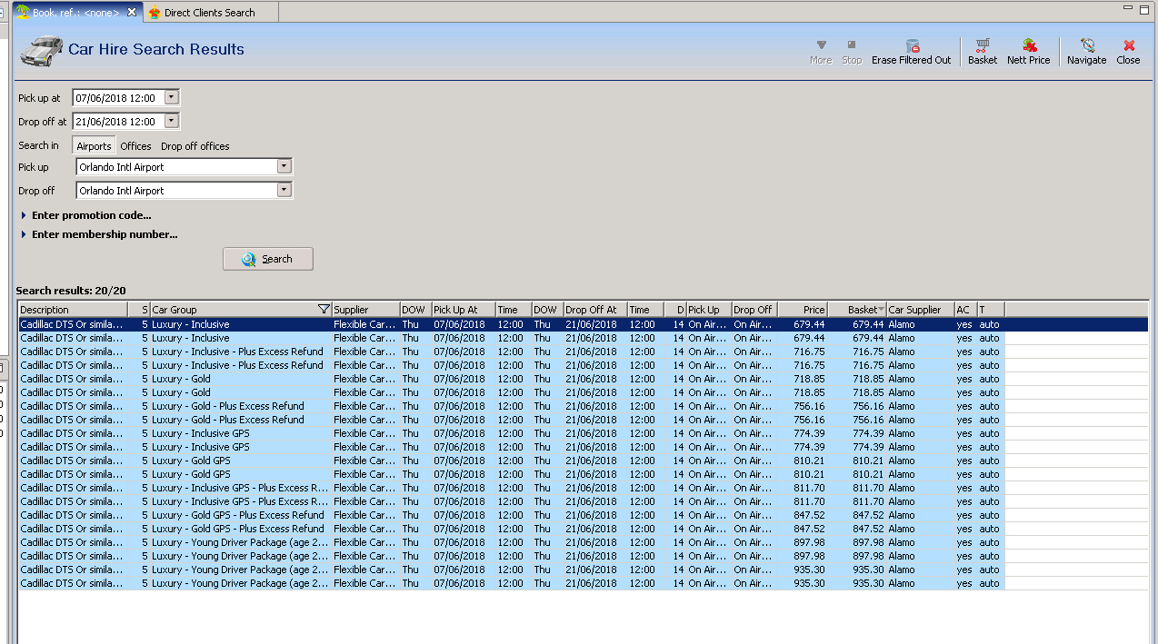Select the Drop off offices option
The height and width of the screenshot is (644, 1158).
click(195, 145)
